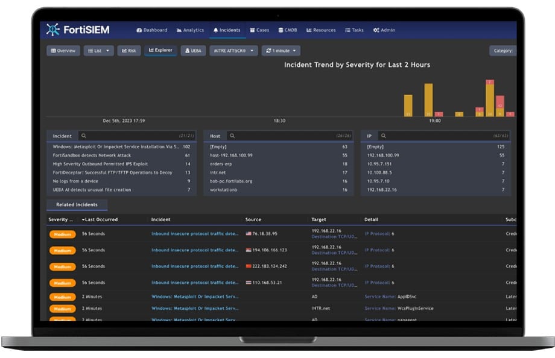
Task: Open incident link for source 194.106.166.123
Action: point(195,250)
